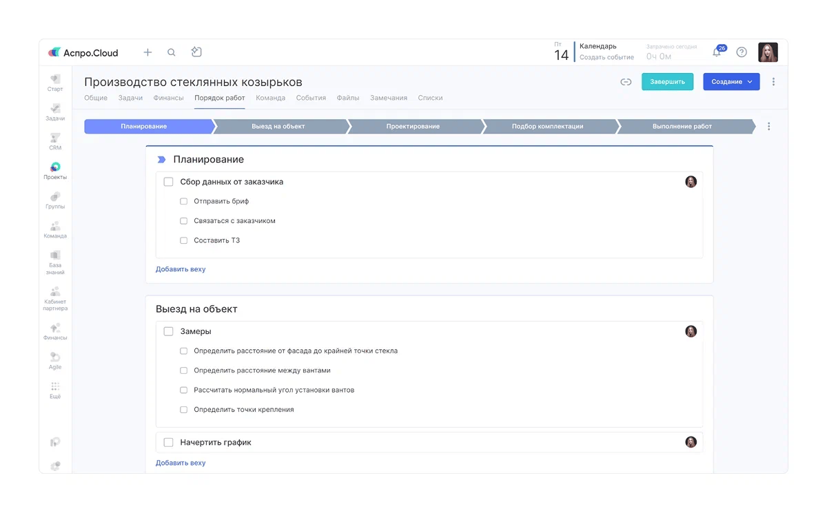Image resolution: width=827 pixels, height=513 pixels.
Task: Copy project link via chain icon
Action: (626, 82)
